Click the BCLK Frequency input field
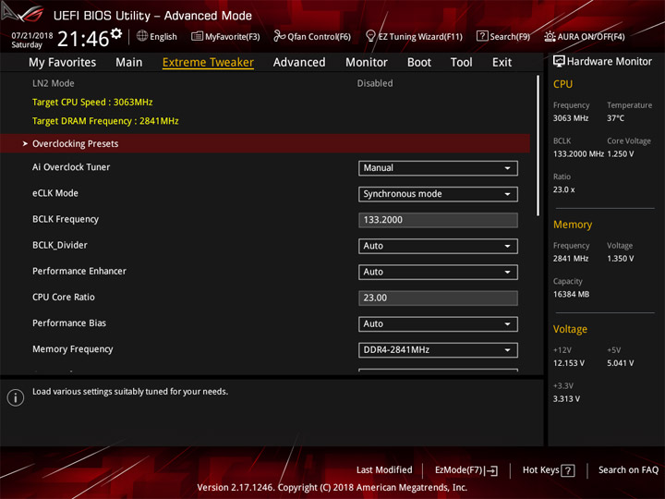 coord(438,220)
